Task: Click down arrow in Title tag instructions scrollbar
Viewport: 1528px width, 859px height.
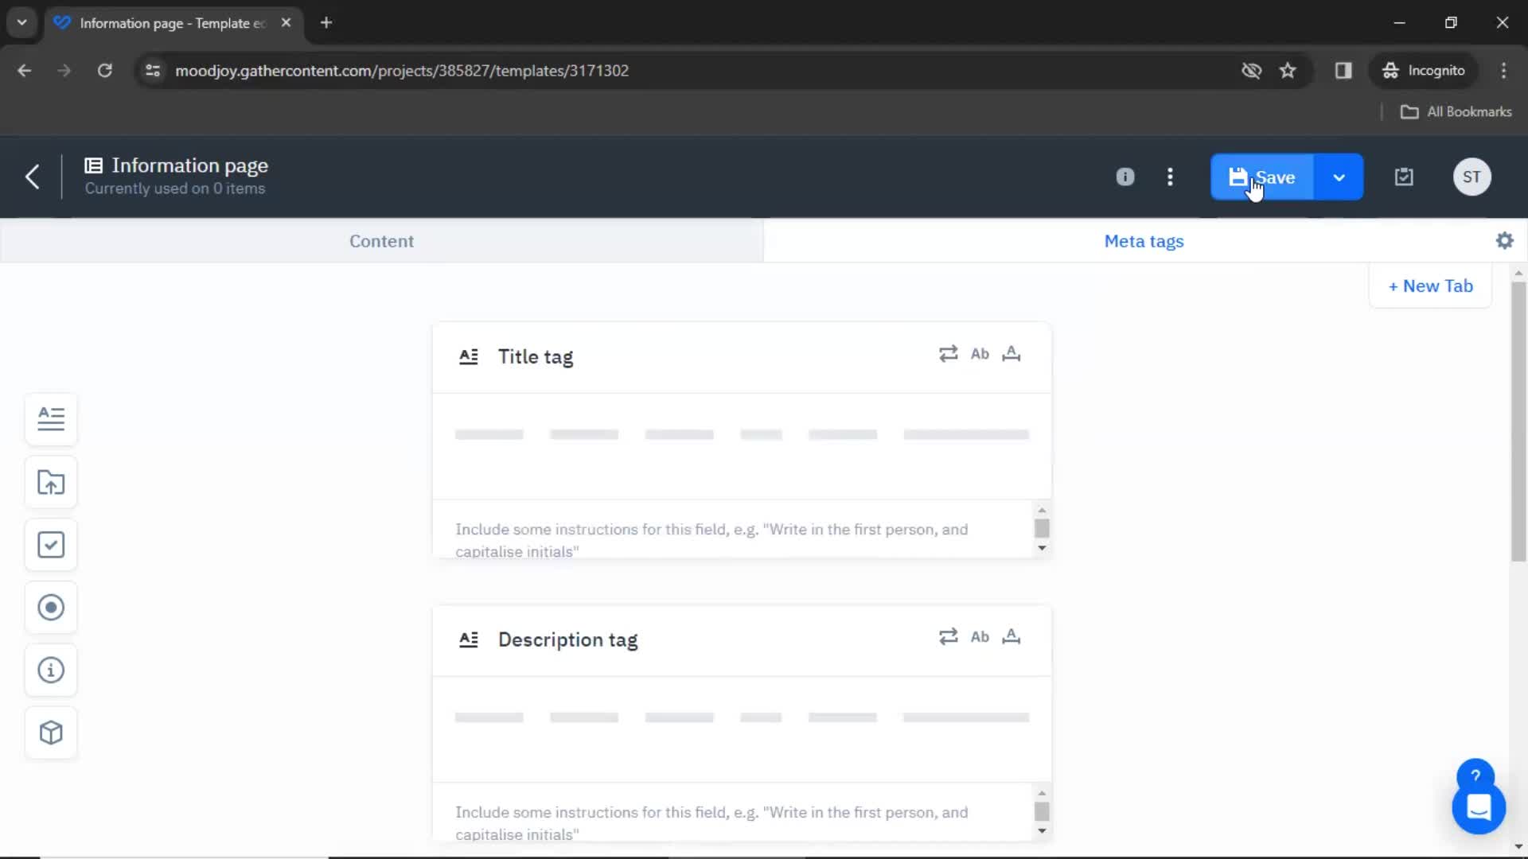Action: (1042, 548)
